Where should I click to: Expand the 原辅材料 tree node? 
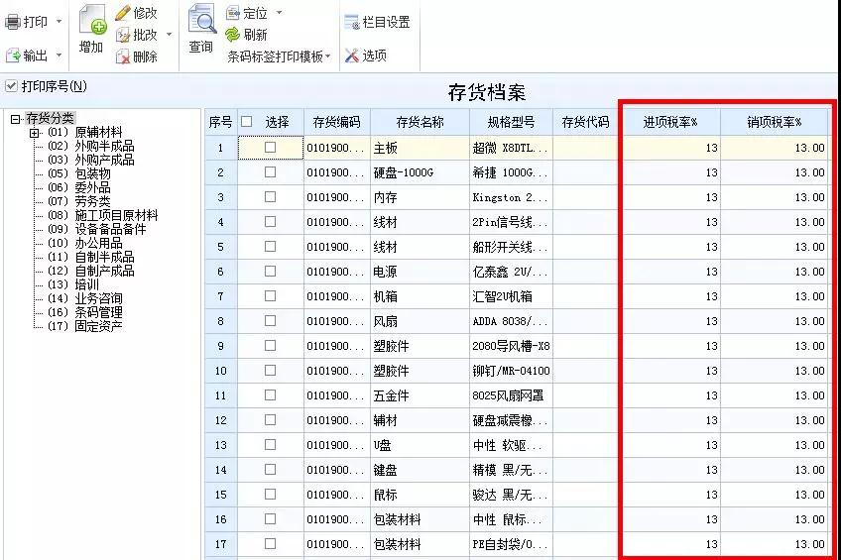[35, 133]
